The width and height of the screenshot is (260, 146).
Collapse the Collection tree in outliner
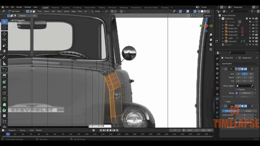[220, 19]
